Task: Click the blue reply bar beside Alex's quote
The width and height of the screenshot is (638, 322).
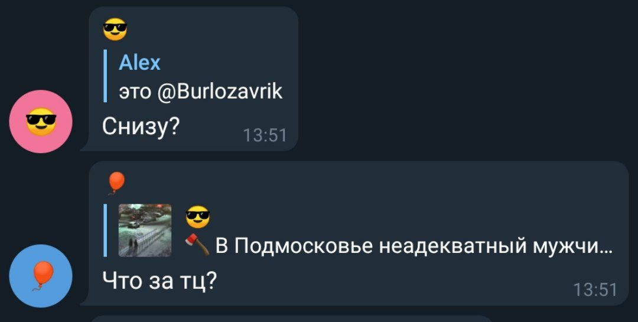Action: point(105,76)
